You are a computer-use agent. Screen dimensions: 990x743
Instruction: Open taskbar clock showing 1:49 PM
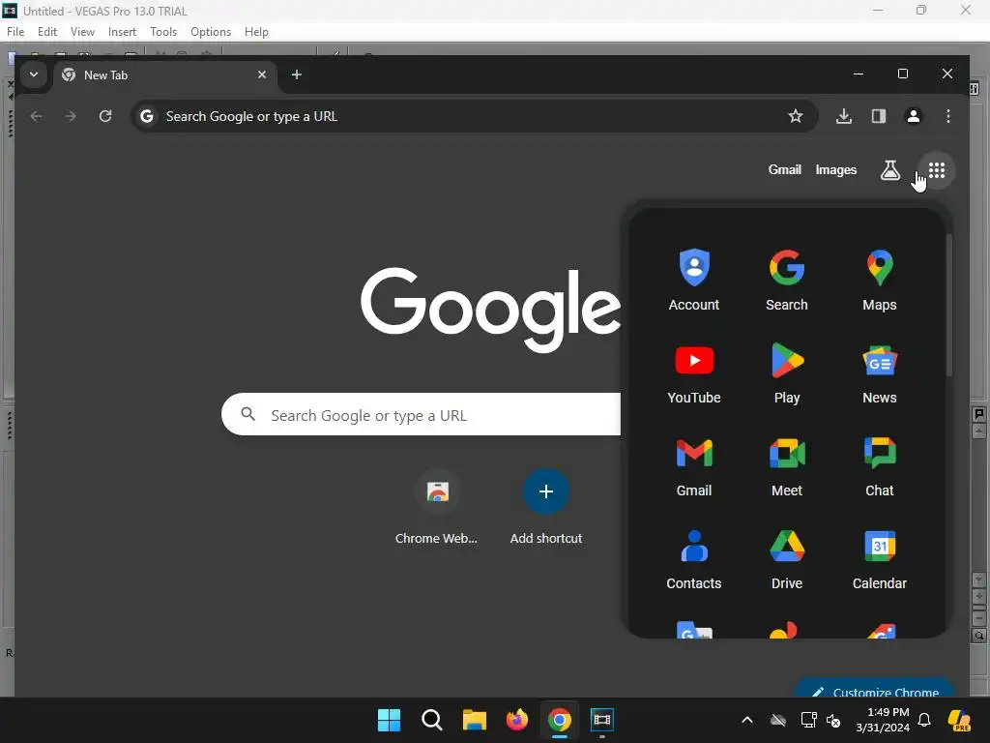coord(883,720)
